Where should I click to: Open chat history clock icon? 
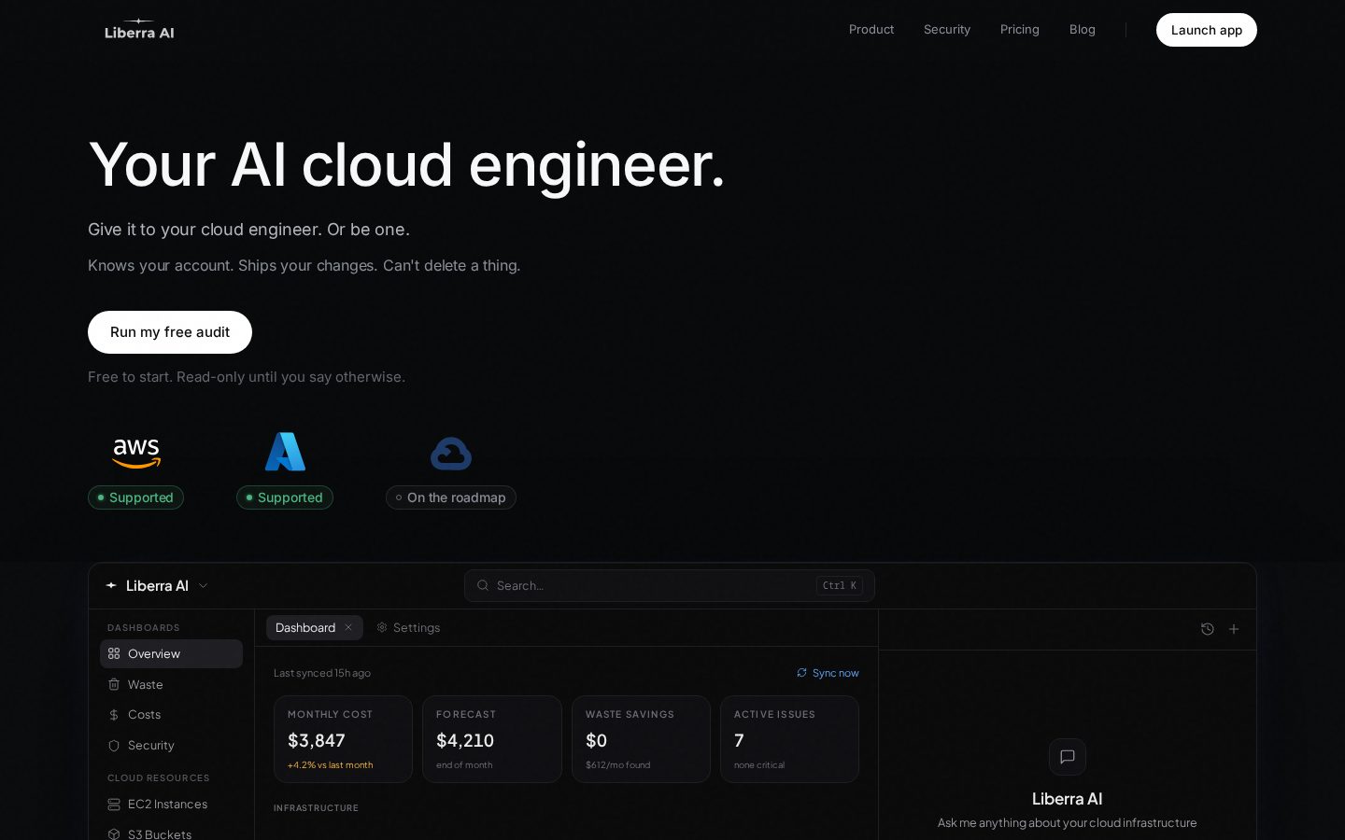coord(1208,629)
